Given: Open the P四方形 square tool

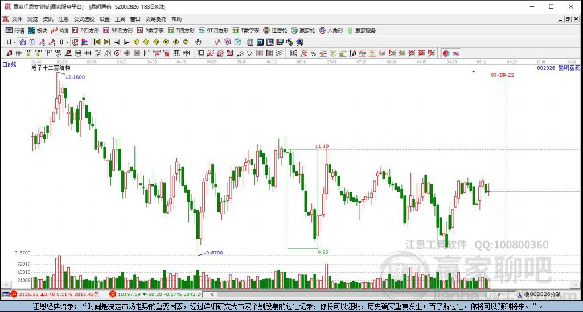Looking at the screenshot, I should (86, 31).
